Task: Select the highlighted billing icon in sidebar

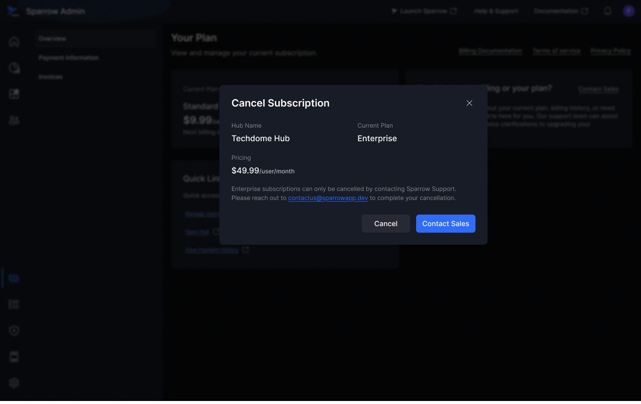Action: point(14,278)
